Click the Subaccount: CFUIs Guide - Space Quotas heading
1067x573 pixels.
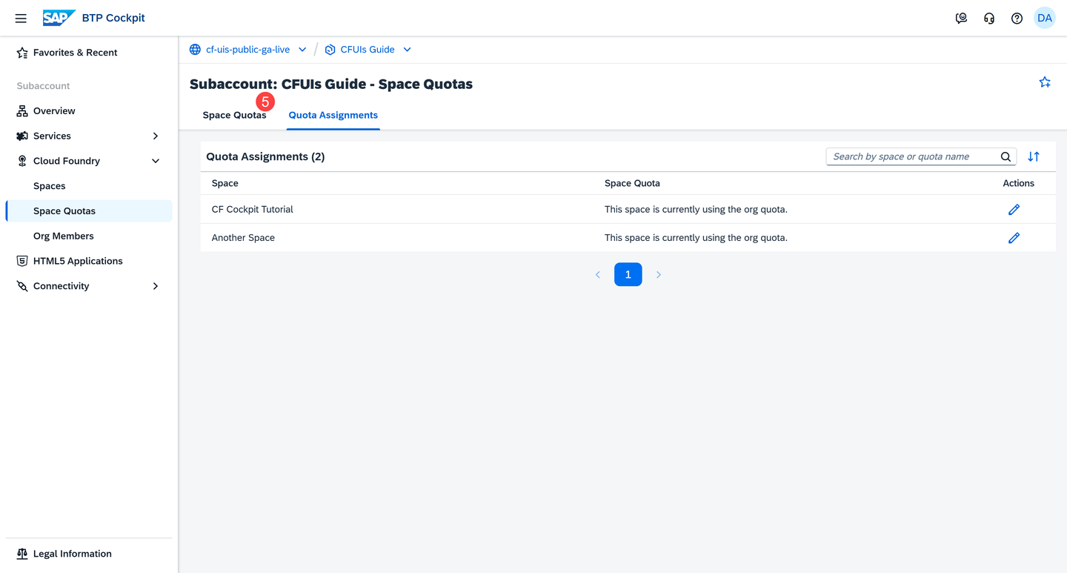pos(331,84)
